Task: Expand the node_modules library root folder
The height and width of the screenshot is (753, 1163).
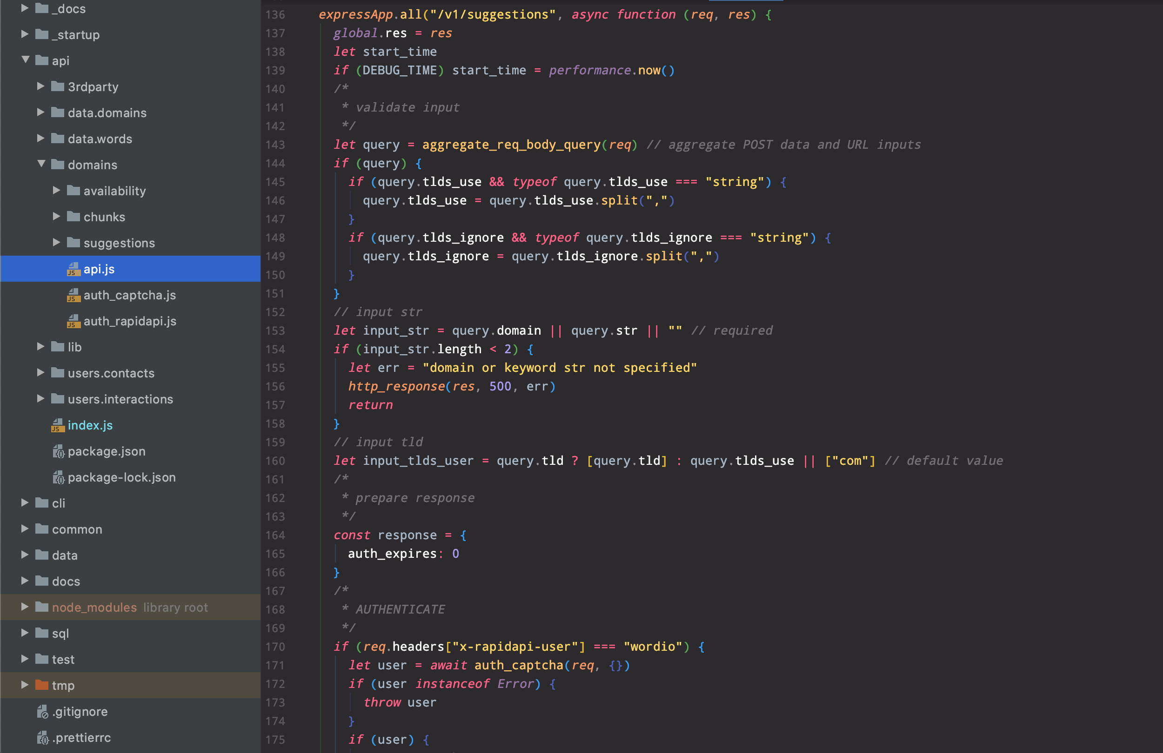Action: (25, 607)
